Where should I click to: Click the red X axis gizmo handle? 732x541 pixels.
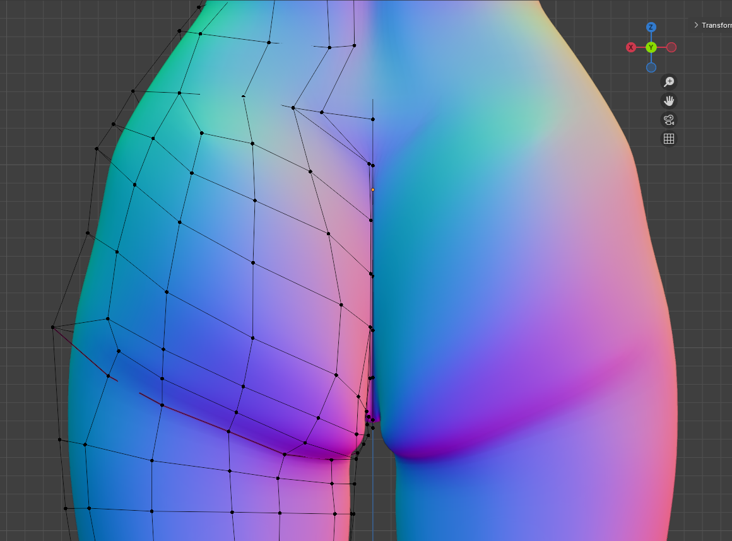point(631,47)
